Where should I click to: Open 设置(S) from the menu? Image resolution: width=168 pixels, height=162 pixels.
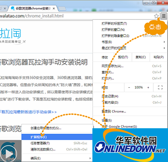pyautogui.click(x=130, y=121)
